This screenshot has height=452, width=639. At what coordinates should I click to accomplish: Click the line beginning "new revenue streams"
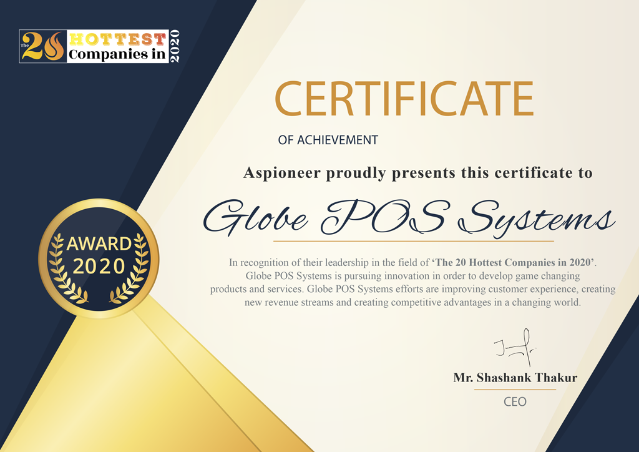click(x=413, y=302)
